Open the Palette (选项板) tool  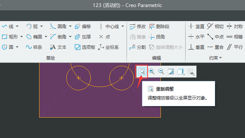pyautogui.click(x=85, y=47)
